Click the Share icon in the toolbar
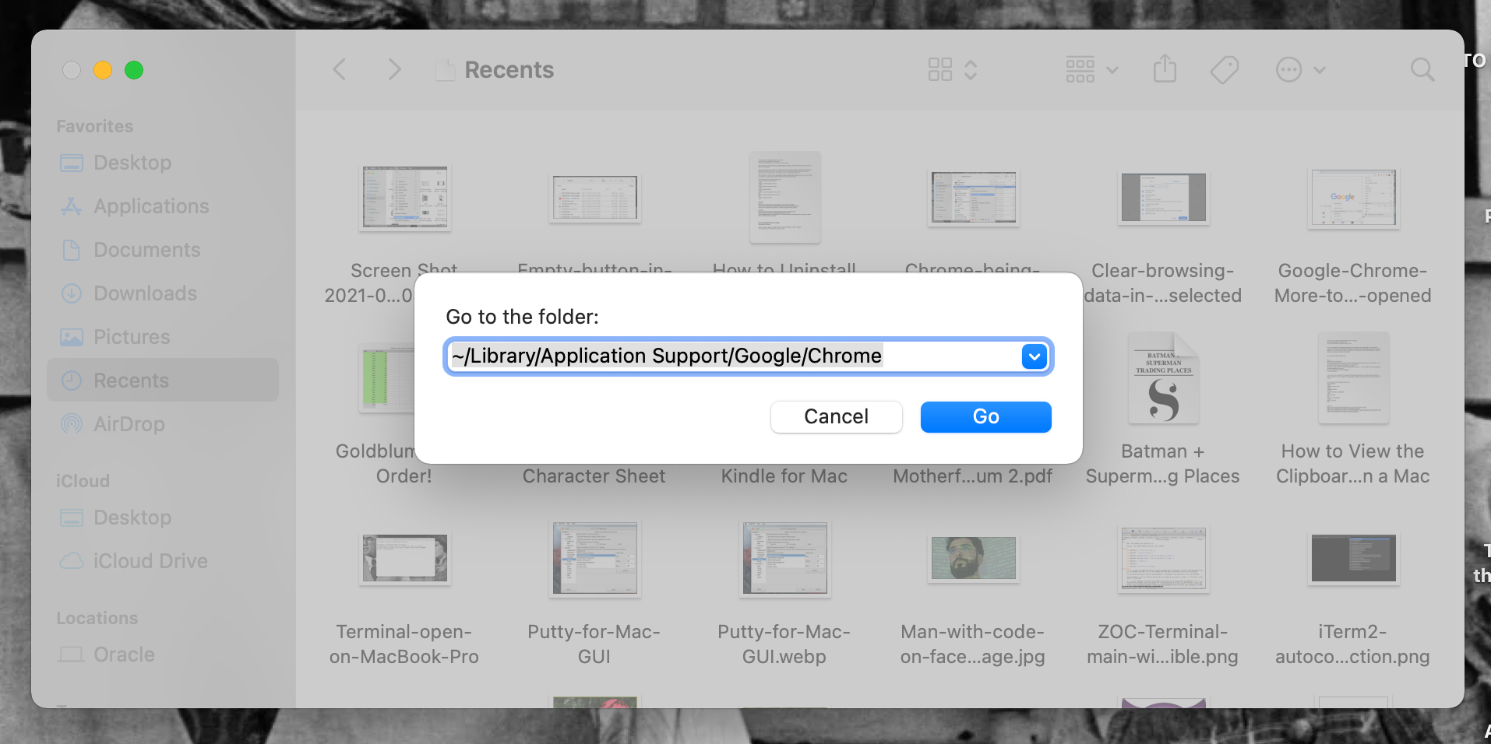 (1164, 69)
